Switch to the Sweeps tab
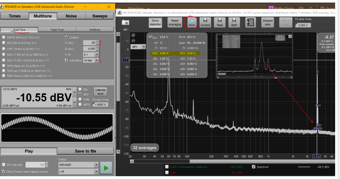340x179 pixels. [100, 16]
